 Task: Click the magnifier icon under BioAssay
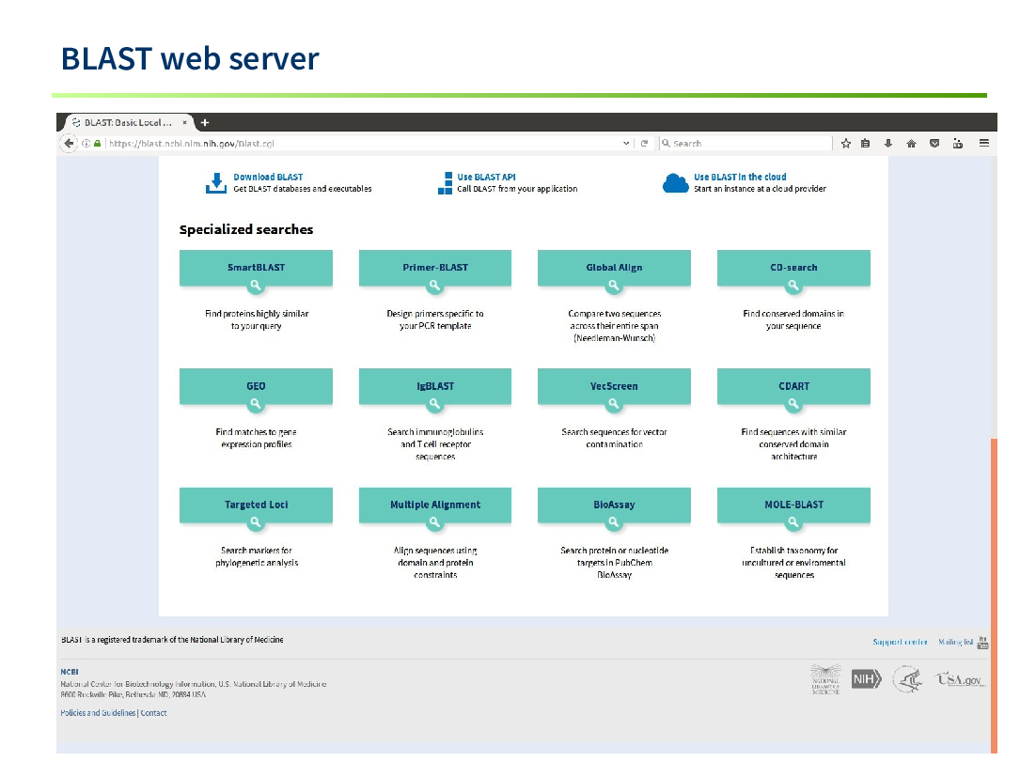tap(614, 522)
